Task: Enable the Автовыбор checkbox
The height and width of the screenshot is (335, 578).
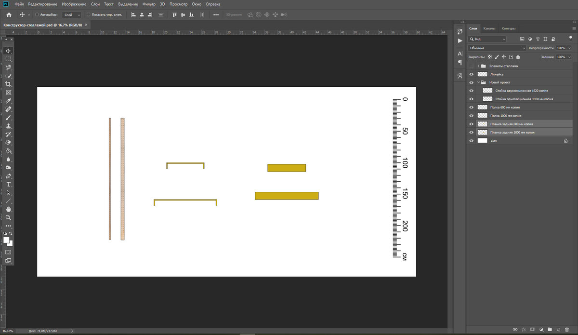Action: (x=37, y=15)
